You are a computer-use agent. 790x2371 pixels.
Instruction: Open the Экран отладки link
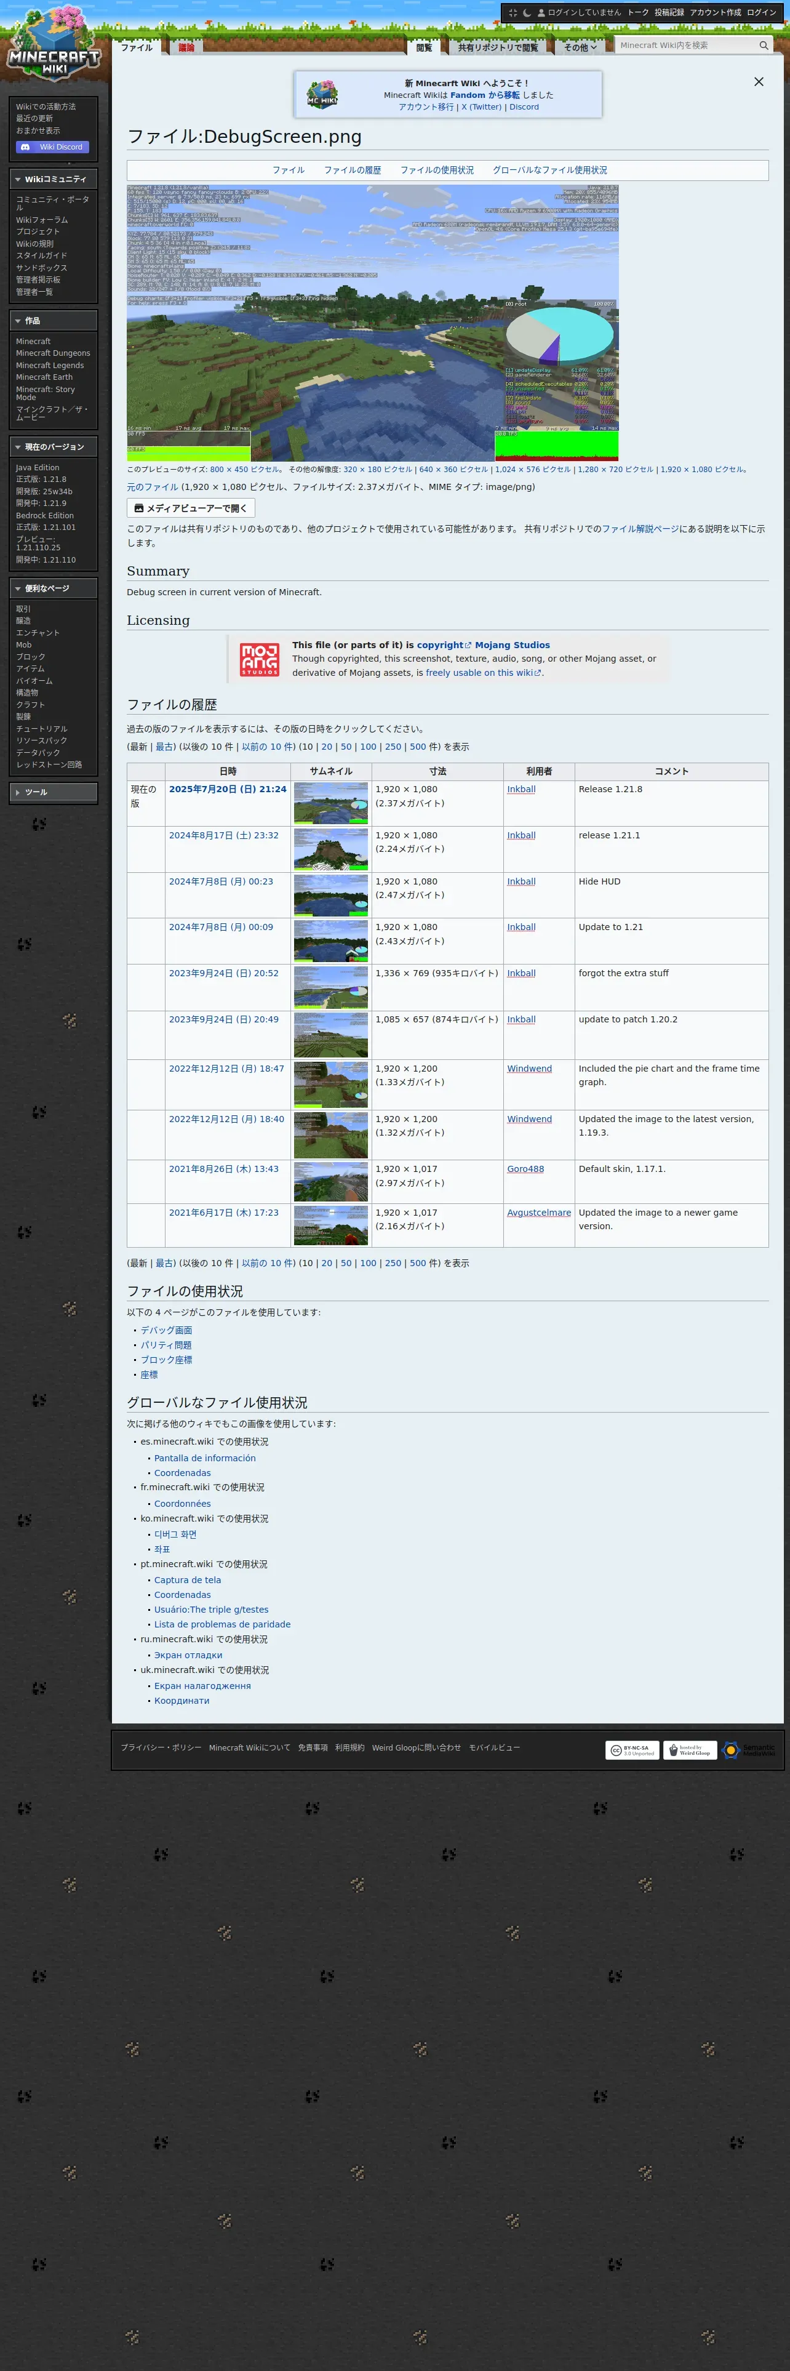[188, 1656]
